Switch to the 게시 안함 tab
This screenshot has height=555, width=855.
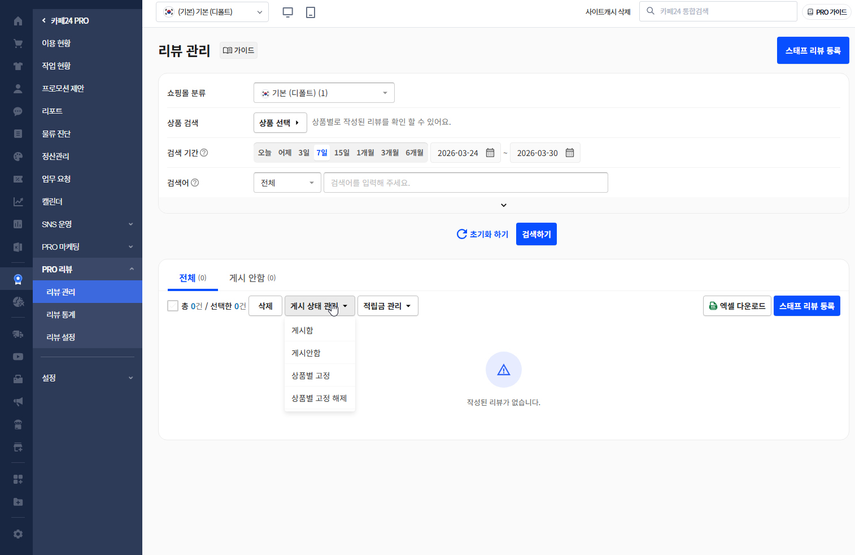(252, 278)
